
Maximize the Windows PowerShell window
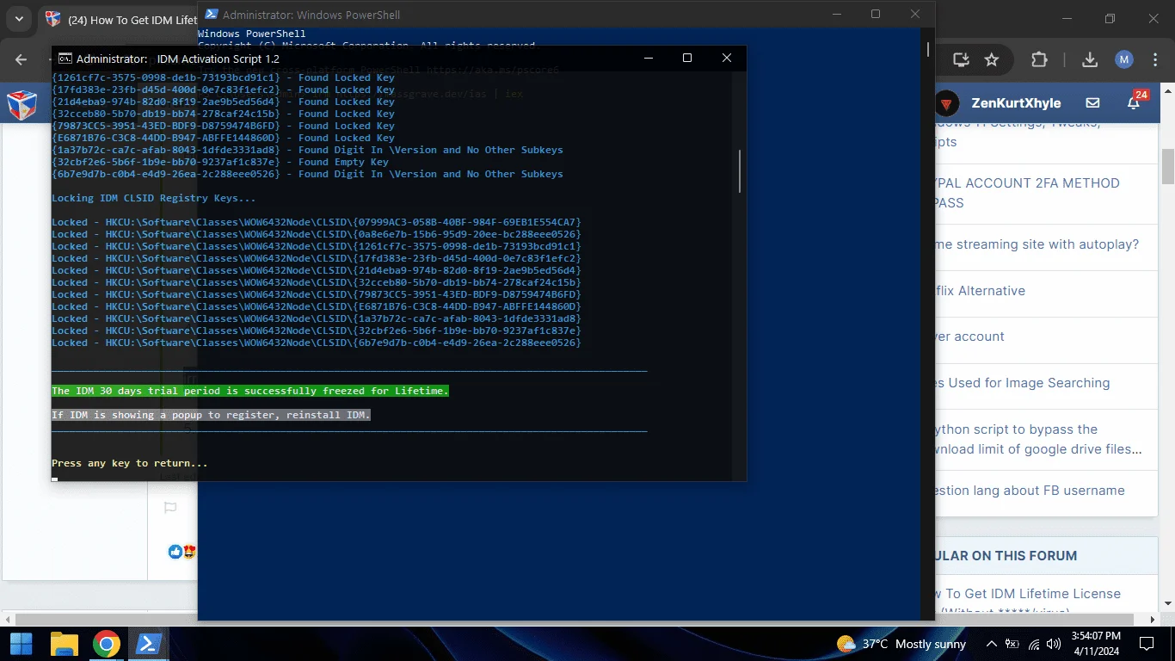pyautogui.click(x=876, y=14)
